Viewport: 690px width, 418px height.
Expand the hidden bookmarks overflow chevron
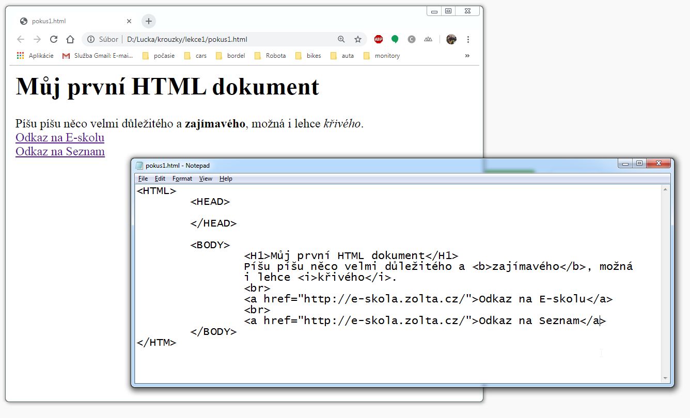click(467, 56)
